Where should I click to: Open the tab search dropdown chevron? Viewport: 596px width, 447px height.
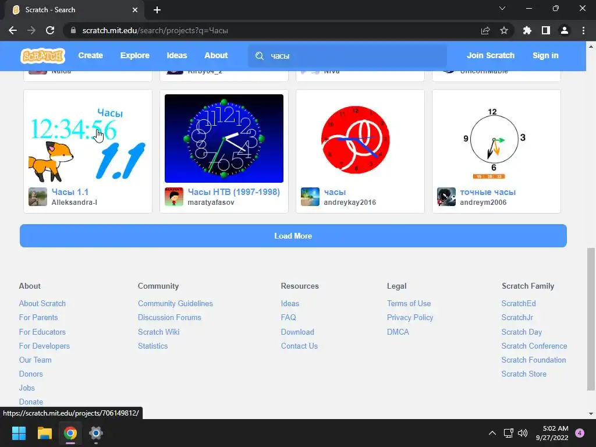point(502,8)
